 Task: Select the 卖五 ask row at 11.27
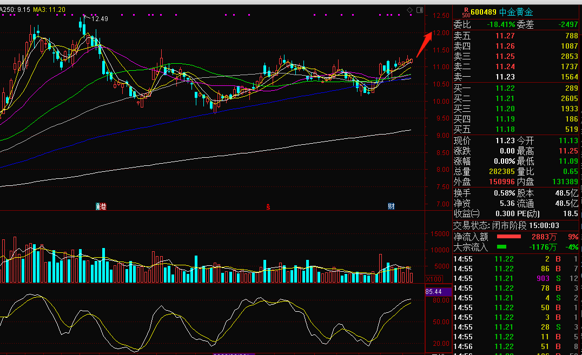point(516,36)
